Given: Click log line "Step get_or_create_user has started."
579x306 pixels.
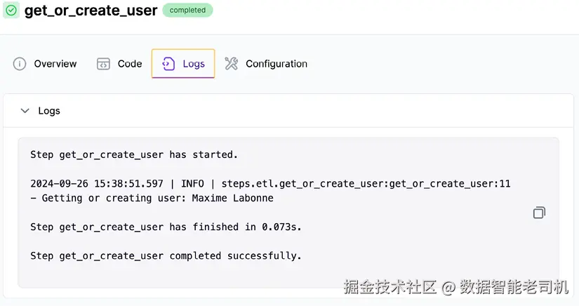Looking at the screenshot, I should click(134, 154).
